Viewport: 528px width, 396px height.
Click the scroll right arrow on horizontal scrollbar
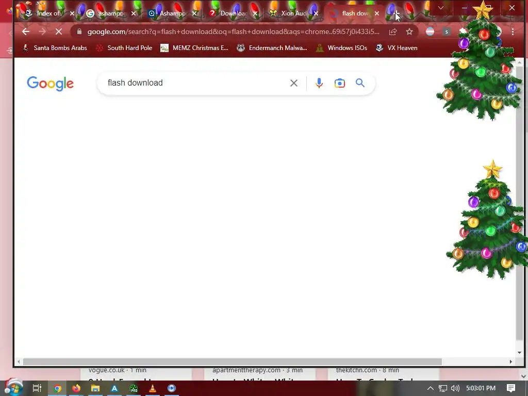pos(511,361)
